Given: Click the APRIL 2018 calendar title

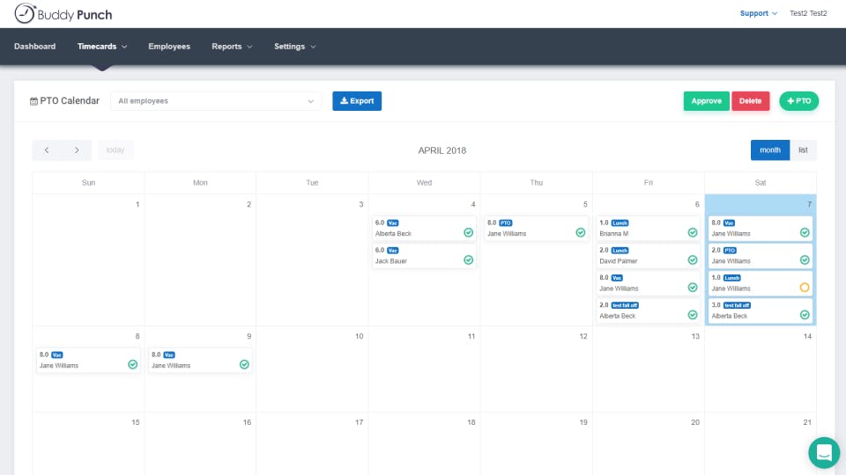Looking at the screenshot, I should click(x=442, y=150).
